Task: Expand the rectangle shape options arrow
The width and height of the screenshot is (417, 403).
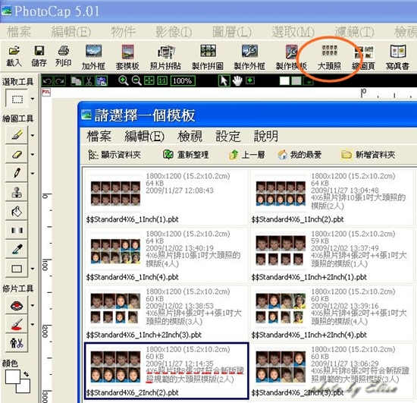Action: [33, 269]
